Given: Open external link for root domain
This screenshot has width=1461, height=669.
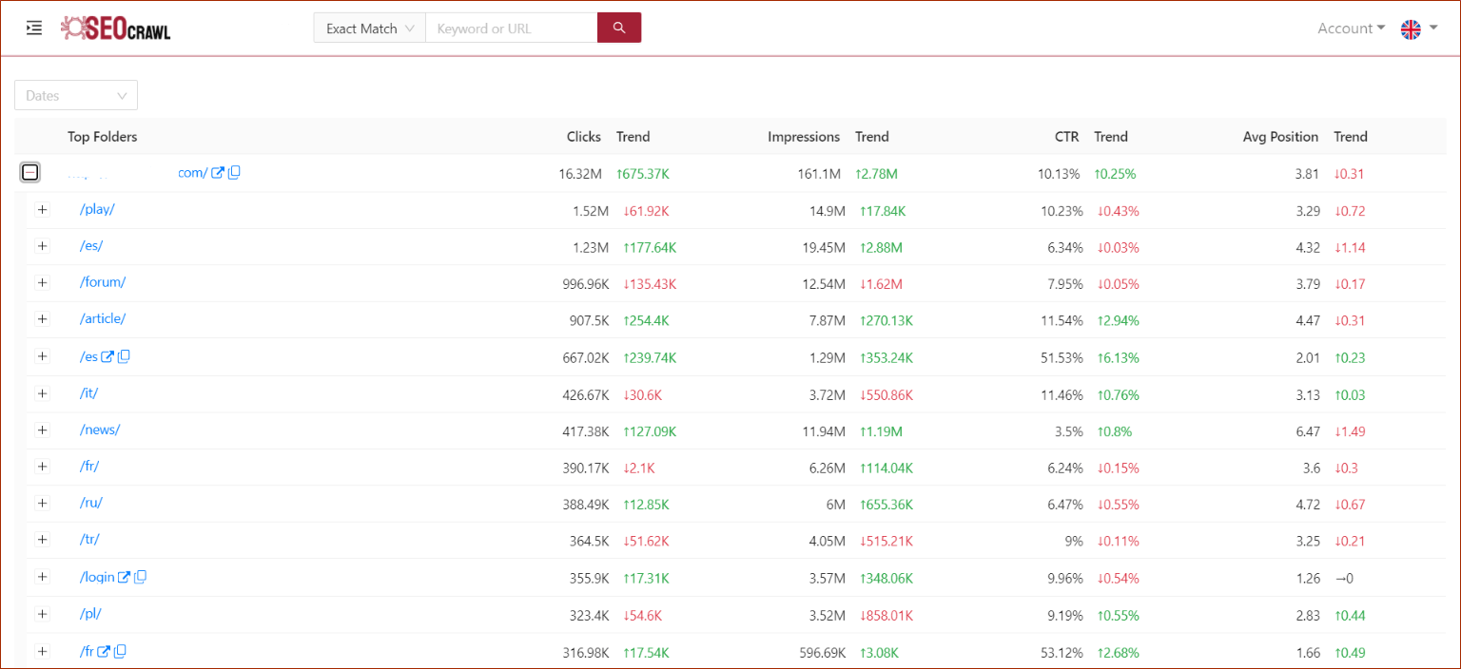Looking at the screenshot, I should coord(218,173).
